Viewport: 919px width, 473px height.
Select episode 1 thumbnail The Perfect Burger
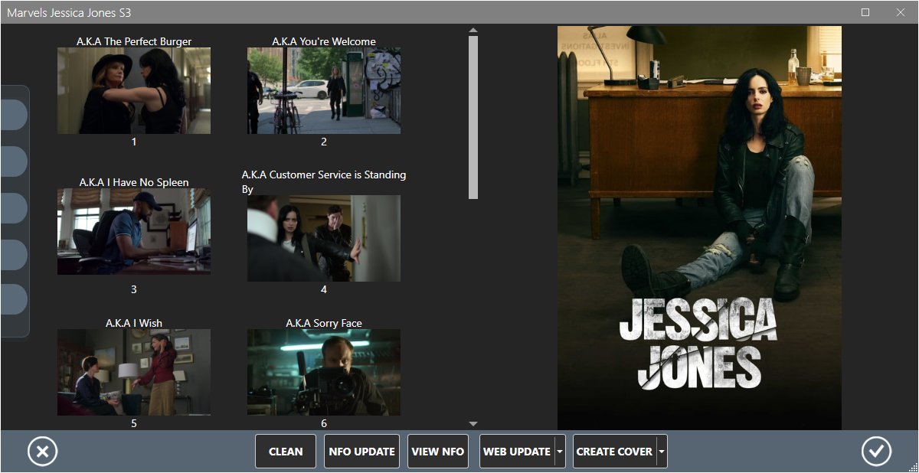point(134,91)
